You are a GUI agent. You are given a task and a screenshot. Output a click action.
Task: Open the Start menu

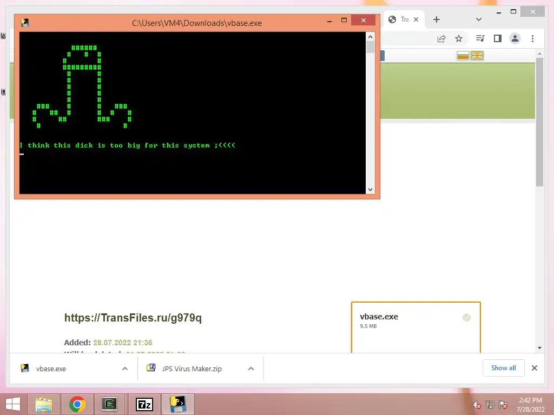[13, 404]
